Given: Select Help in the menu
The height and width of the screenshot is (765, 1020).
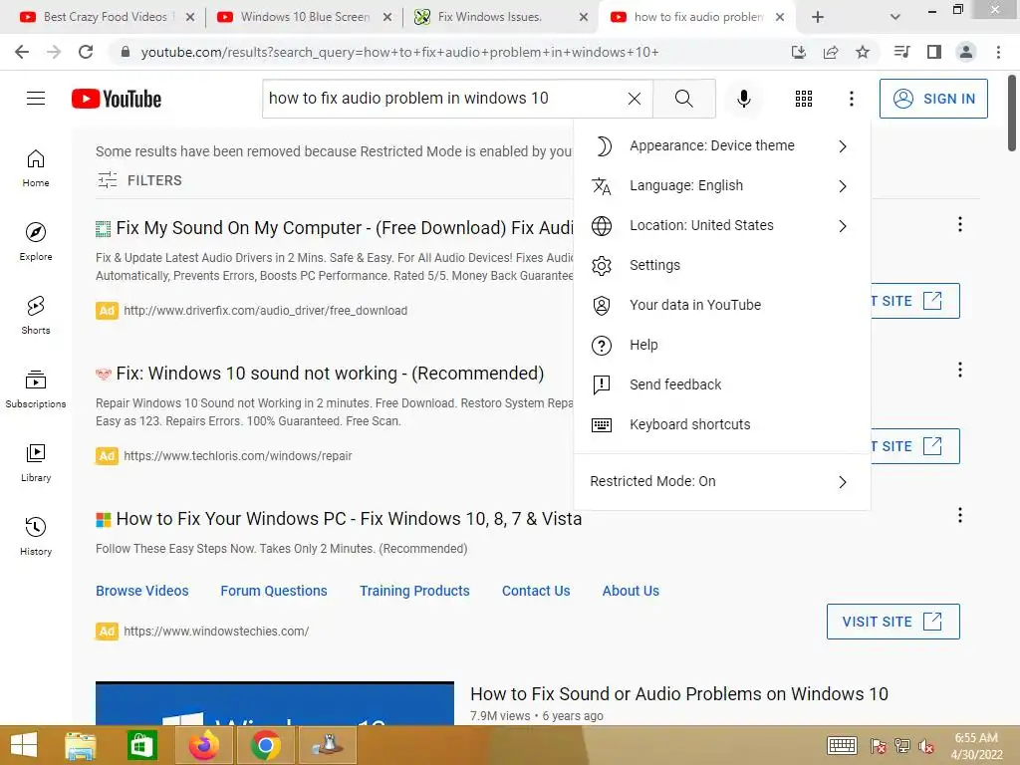Looking at the screenshot, I should coord(722,345).
